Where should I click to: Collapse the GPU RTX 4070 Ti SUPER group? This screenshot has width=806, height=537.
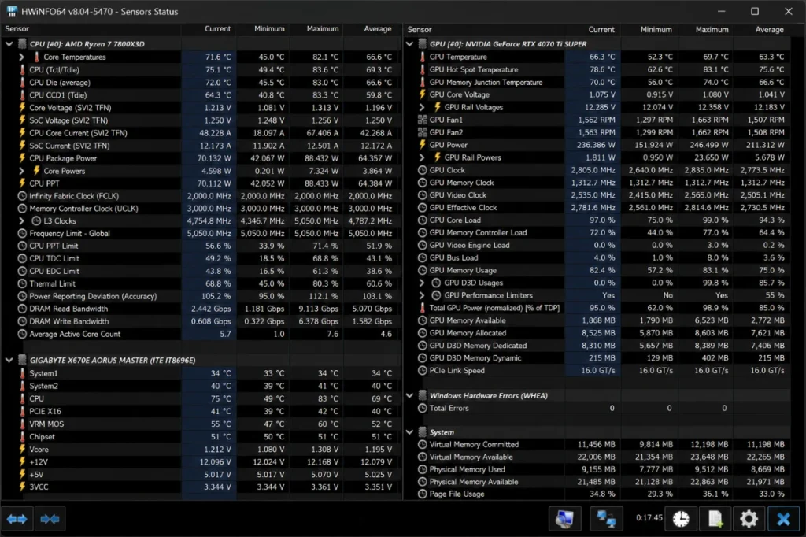click(409, 44)
